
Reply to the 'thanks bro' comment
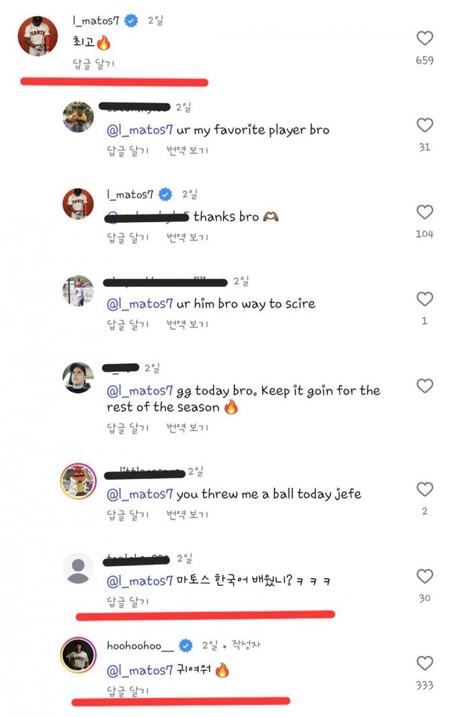click(128, 237)
